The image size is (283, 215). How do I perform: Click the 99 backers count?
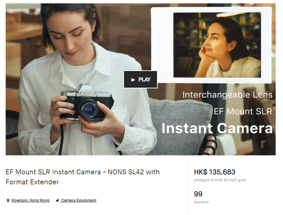click(198, 194)
